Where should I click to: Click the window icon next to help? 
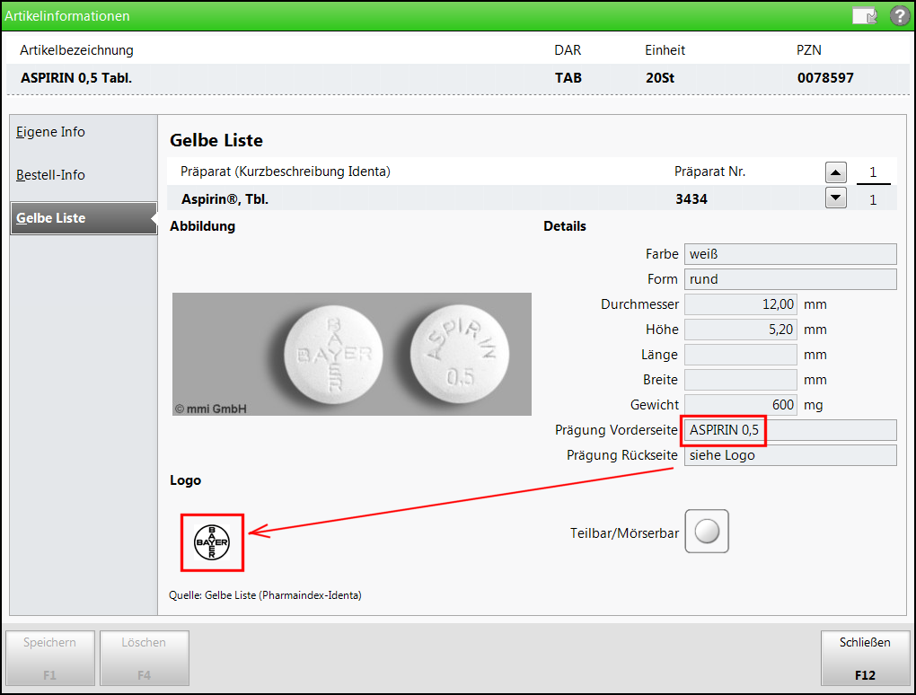(865, 16)
